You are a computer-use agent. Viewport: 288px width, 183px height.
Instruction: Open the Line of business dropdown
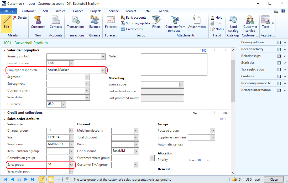click(x=71, y=63)
